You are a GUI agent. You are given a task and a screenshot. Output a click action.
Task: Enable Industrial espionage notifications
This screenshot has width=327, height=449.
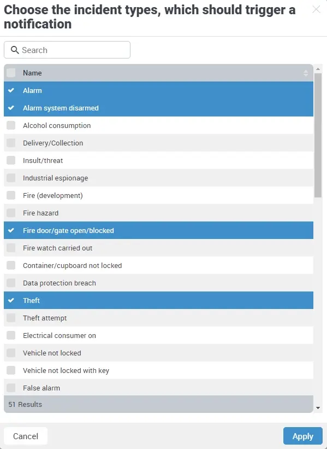11,178
